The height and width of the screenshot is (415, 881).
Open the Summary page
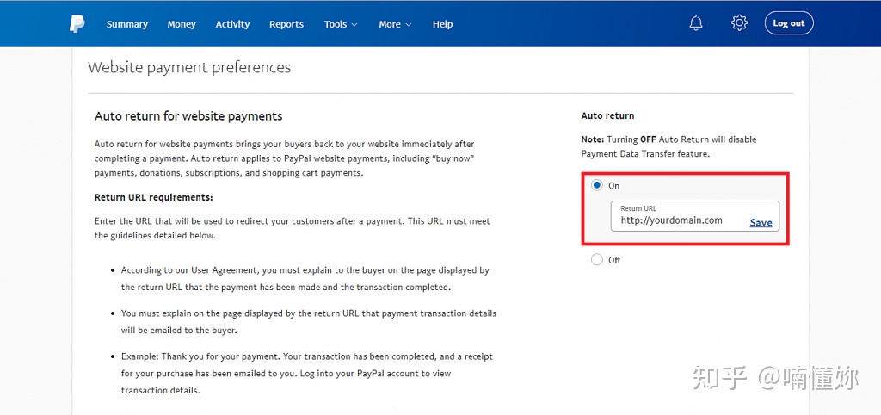tap(127, 24)
